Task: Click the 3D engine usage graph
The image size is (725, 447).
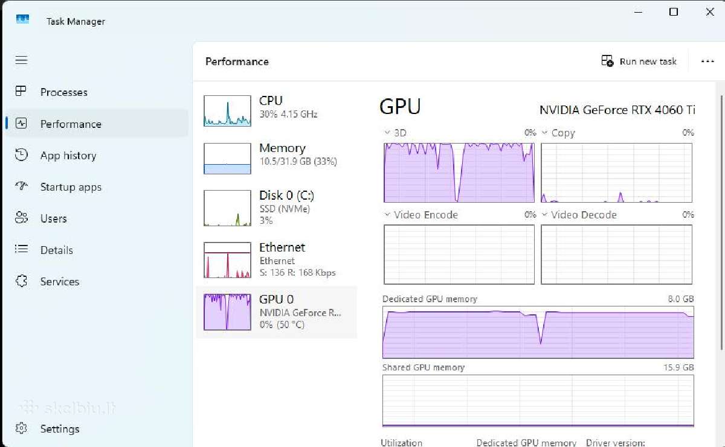Action: (459, 173)
